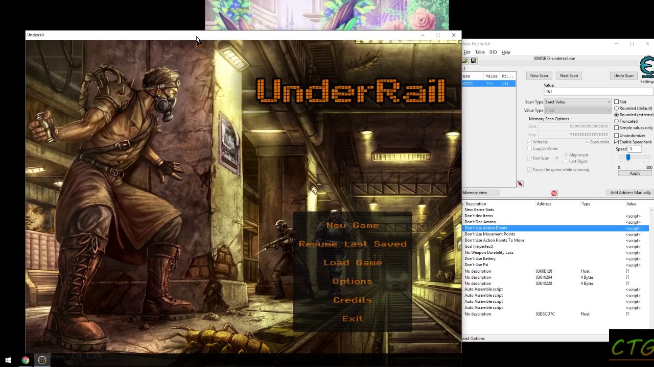The image size is (654, 367).
Task: Toggle the CopyOnWrite checkbox
Action: 530,148
